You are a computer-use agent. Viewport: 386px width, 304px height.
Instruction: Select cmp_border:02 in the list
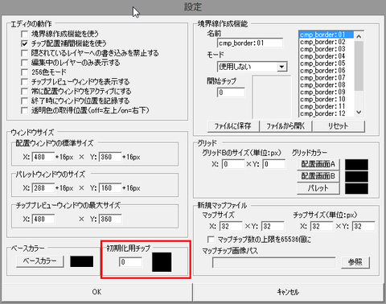click(326, 42)
